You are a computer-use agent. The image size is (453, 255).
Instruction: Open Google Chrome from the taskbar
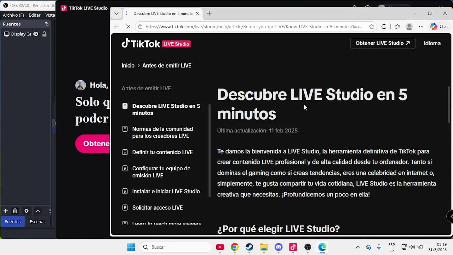click(235, 247)
